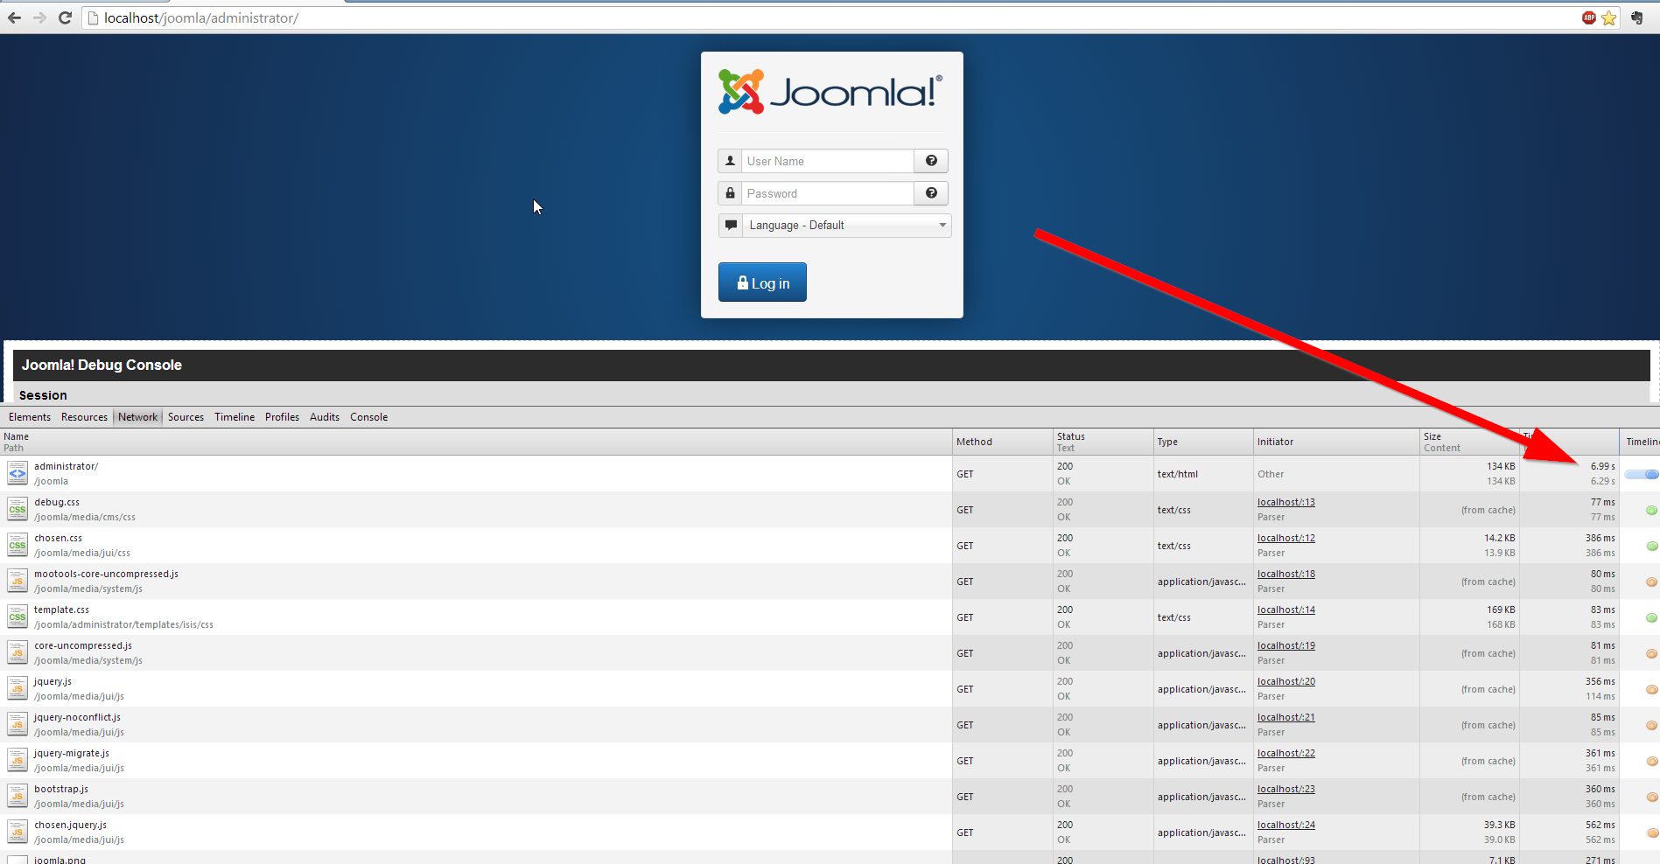Open the localhost/:22 initiator link
1660x864 pixels.
pyautogui.click(x=1286, y=753)
